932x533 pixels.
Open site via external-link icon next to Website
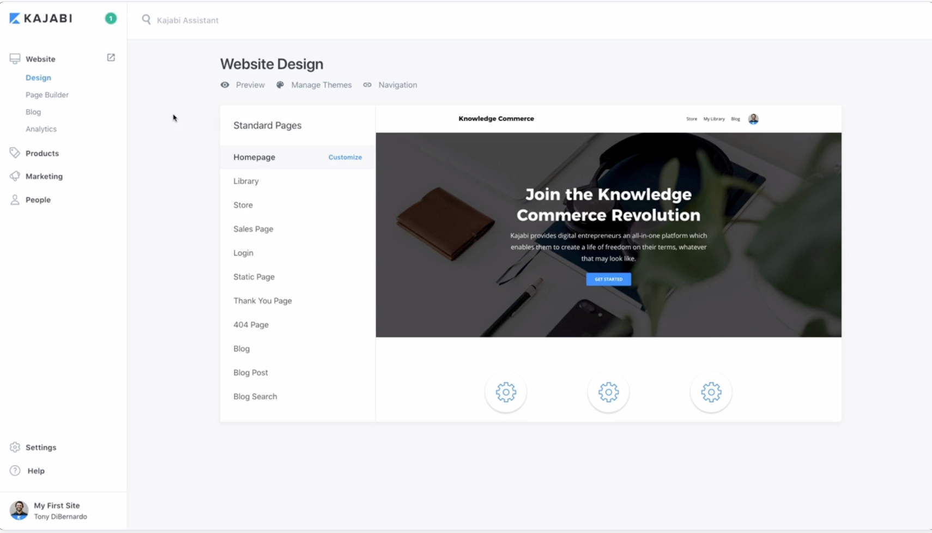111,57
